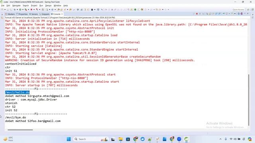Click highlighted /mvc1/hello.do text
255x143 pixels.
17,93
